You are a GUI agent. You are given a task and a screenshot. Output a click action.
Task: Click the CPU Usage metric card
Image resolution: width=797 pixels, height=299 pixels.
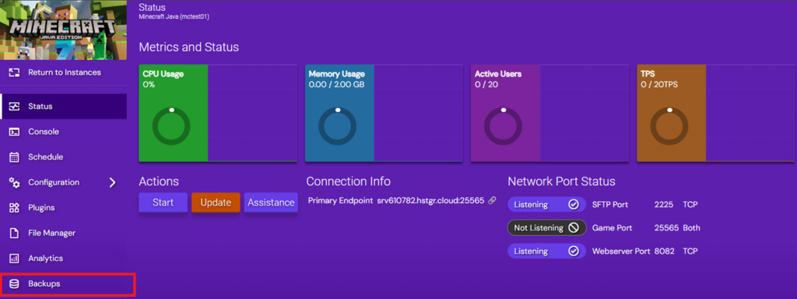218,113
